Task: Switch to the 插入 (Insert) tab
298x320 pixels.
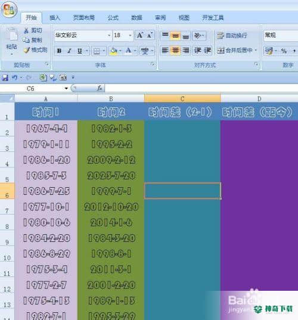Action: click(x=55, y=18)
